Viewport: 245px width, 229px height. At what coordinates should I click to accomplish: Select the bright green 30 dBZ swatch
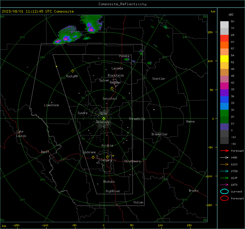pos(224,113)
